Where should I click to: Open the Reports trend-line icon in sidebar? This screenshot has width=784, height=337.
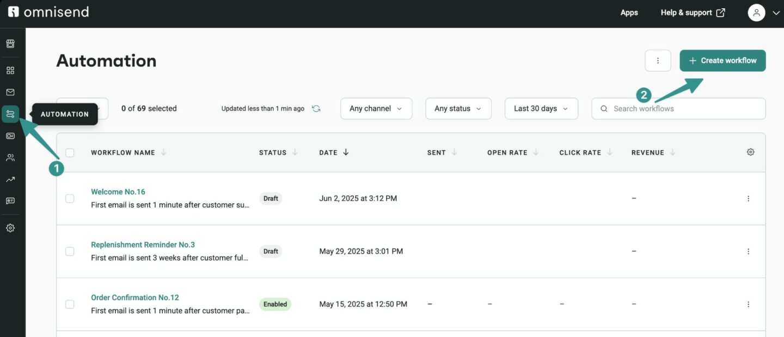click(10, 179)
